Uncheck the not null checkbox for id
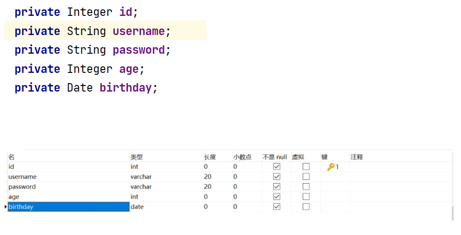This screenshot has height=235, width=461. tap(277, 167)
